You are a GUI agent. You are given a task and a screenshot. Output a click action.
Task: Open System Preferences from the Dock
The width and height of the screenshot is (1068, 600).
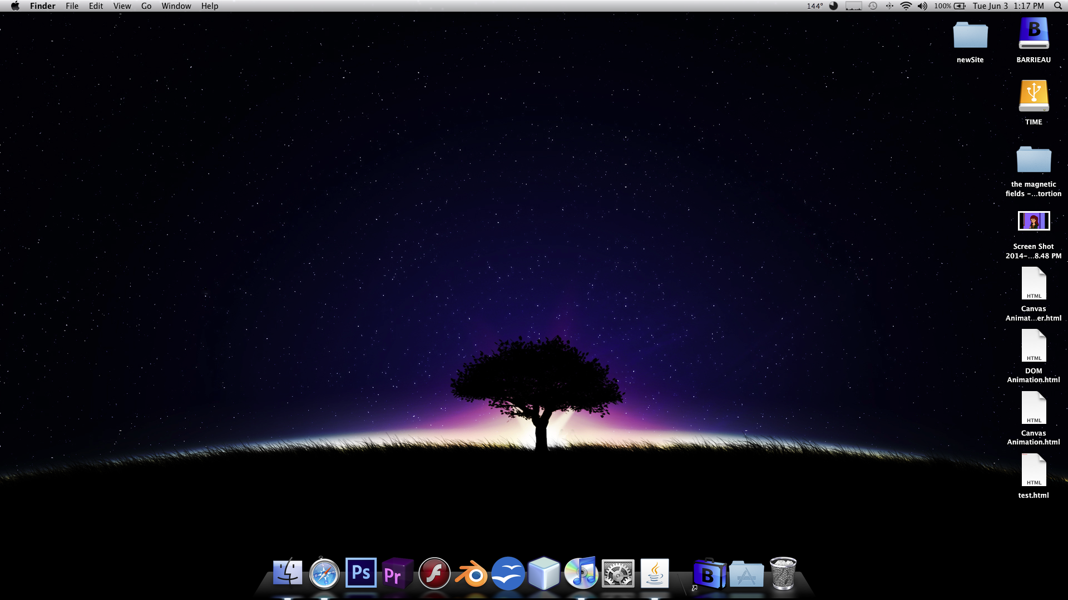[x=617, y=573]
